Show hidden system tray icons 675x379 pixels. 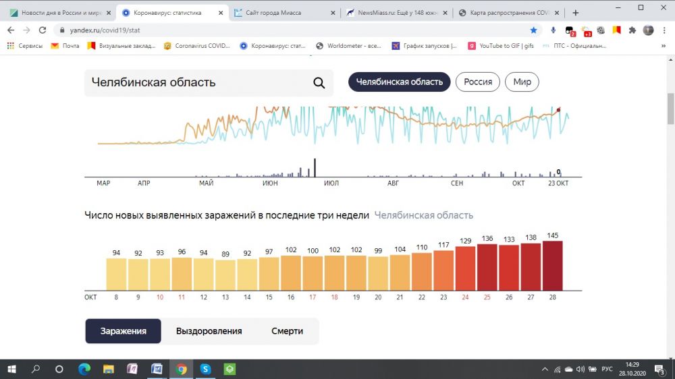click(545, 369)
